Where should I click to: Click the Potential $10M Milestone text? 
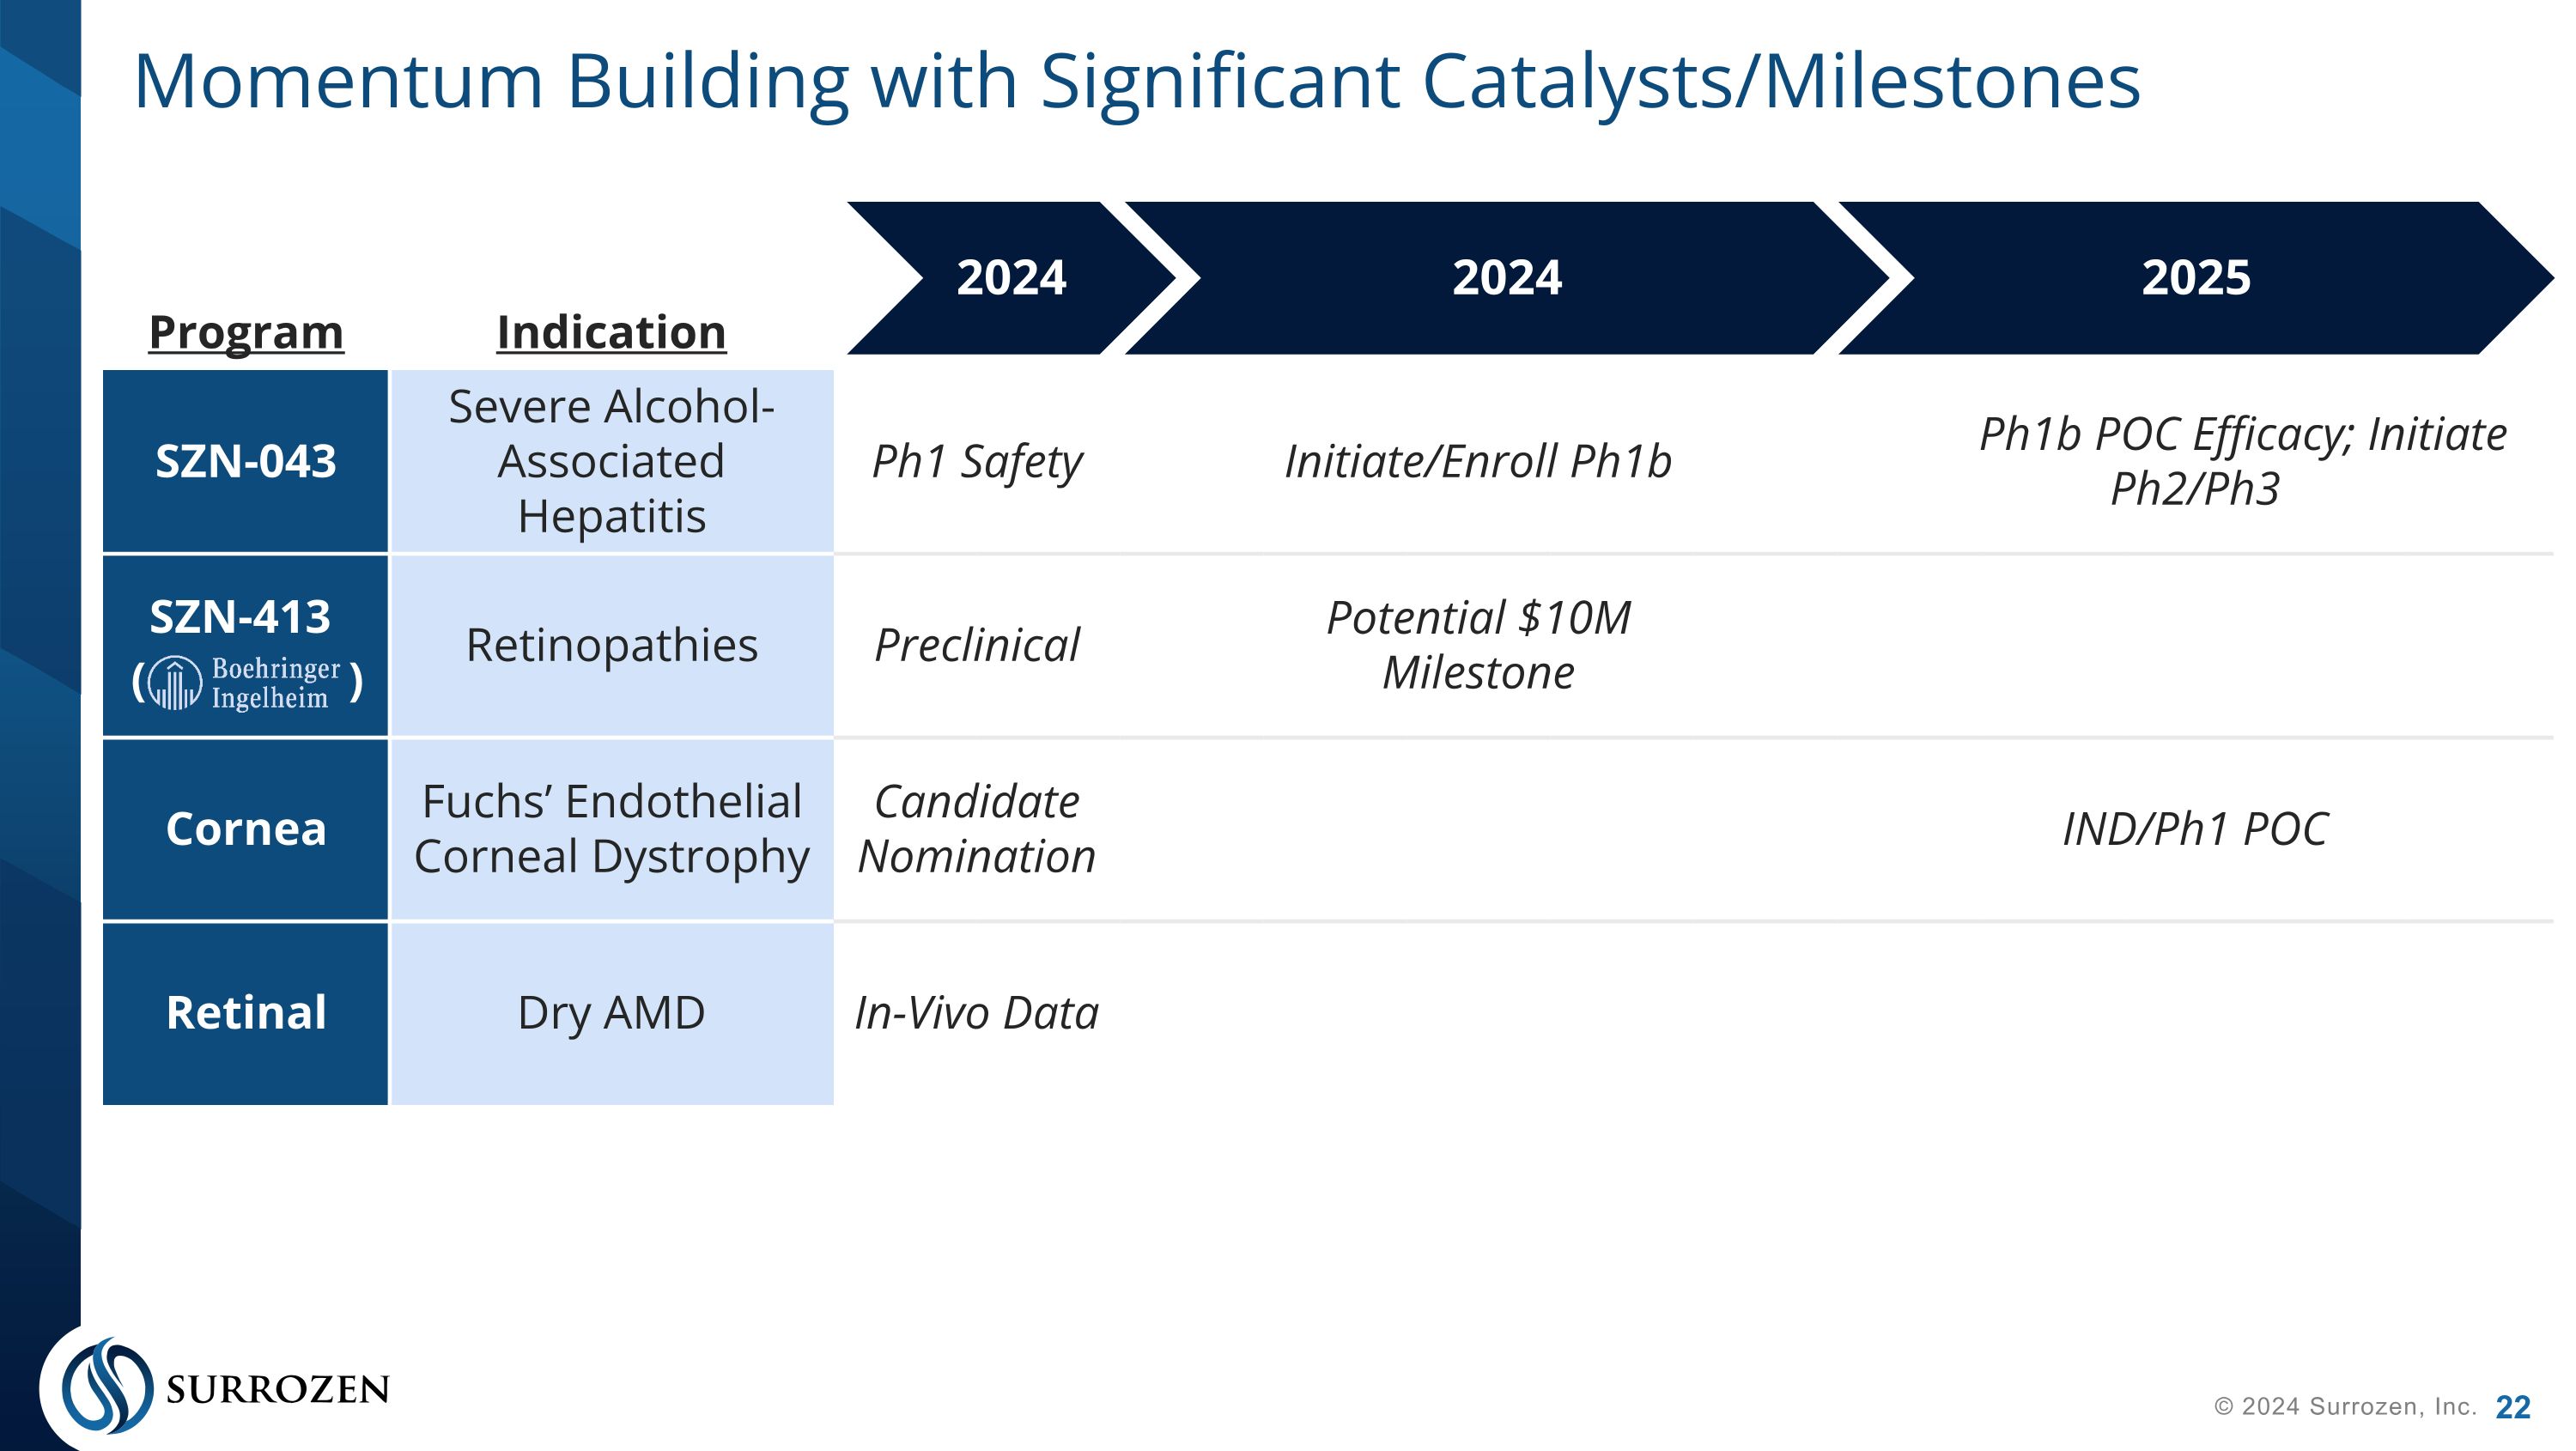(x=1478, y=645)
